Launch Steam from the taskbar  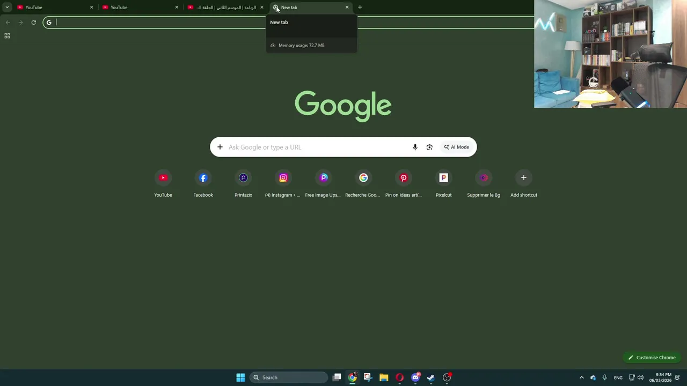click(x=430, y=377)
